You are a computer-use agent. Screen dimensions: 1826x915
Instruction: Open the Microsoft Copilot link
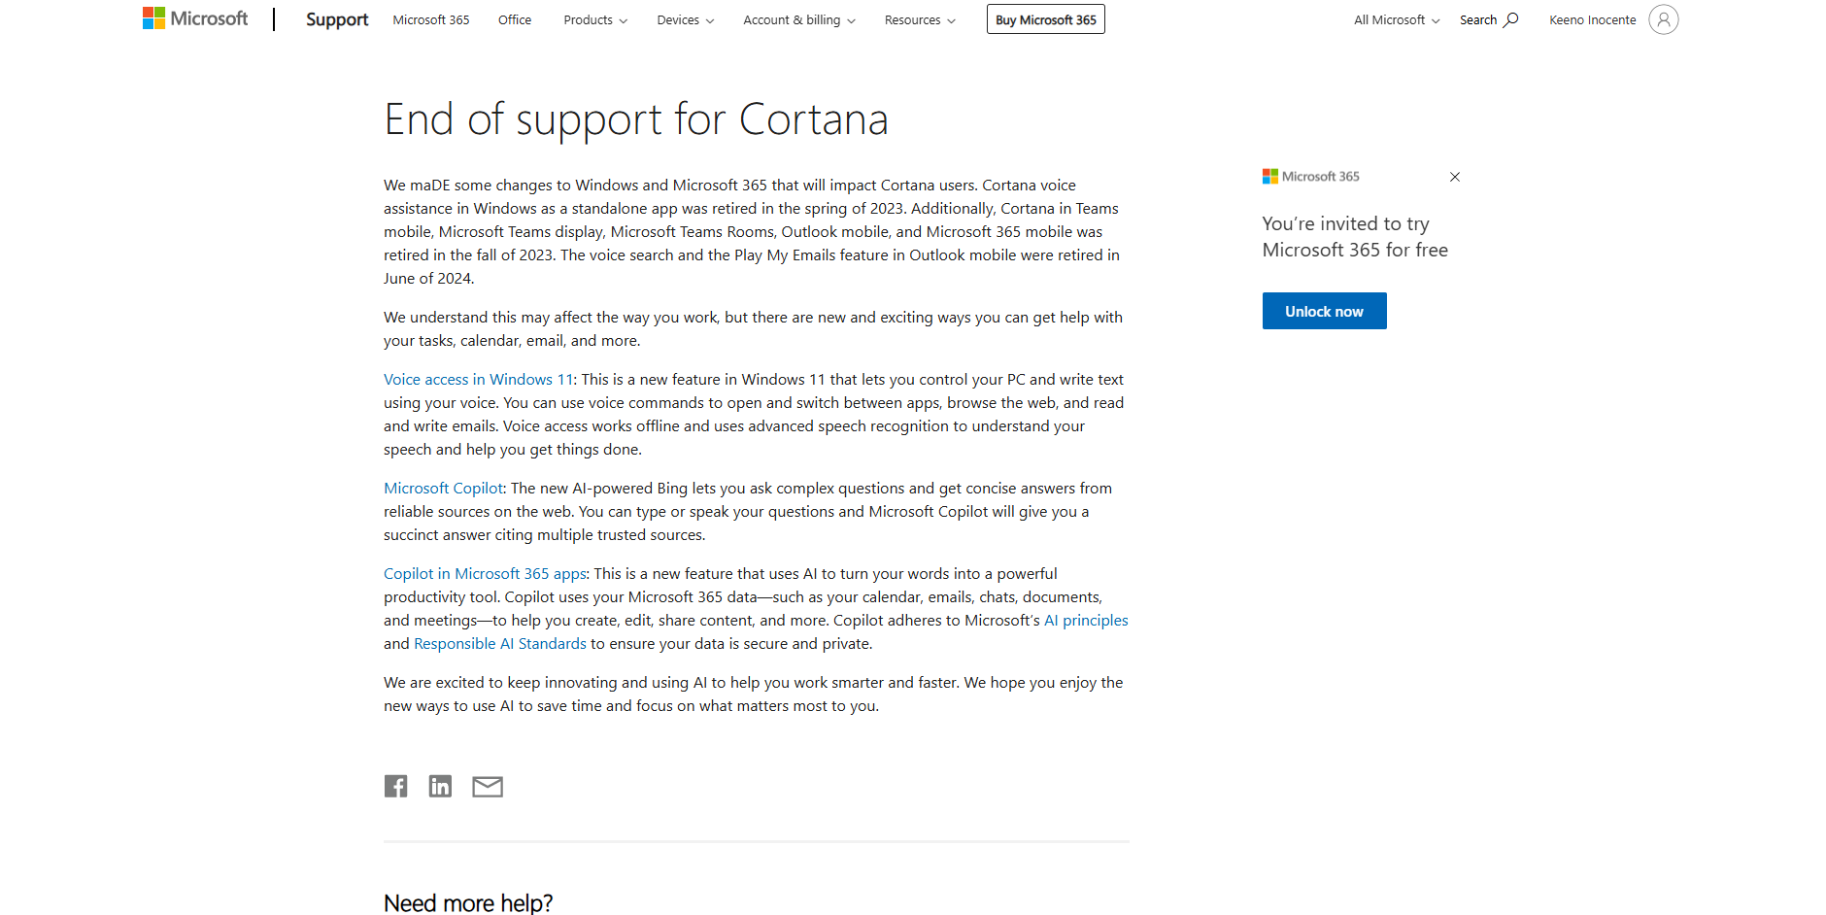click(444, 489)
